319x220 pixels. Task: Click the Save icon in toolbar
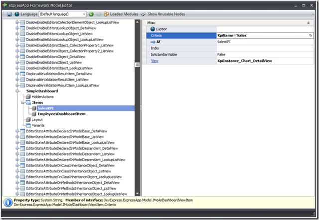click(9, 14)
